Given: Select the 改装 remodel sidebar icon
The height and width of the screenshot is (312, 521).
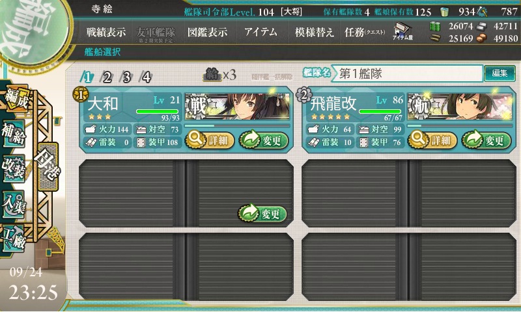Looking at the screenshot, I should [x=13, y=168].
